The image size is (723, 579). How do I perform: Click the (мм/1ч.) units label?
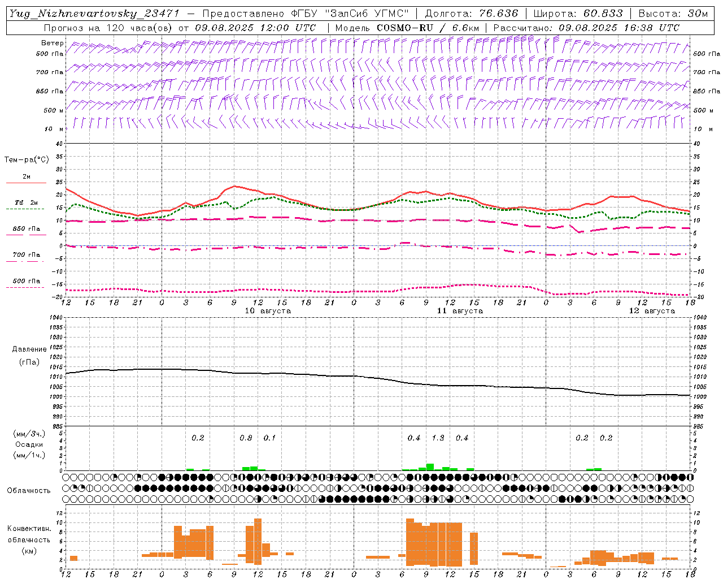(29, 455)
